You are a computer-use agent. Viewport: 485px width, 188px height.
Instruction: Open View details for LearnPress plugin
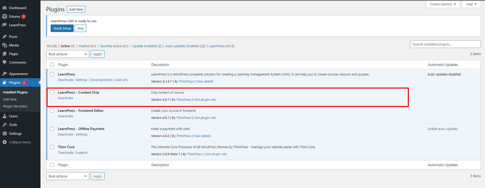pos(205,82)
